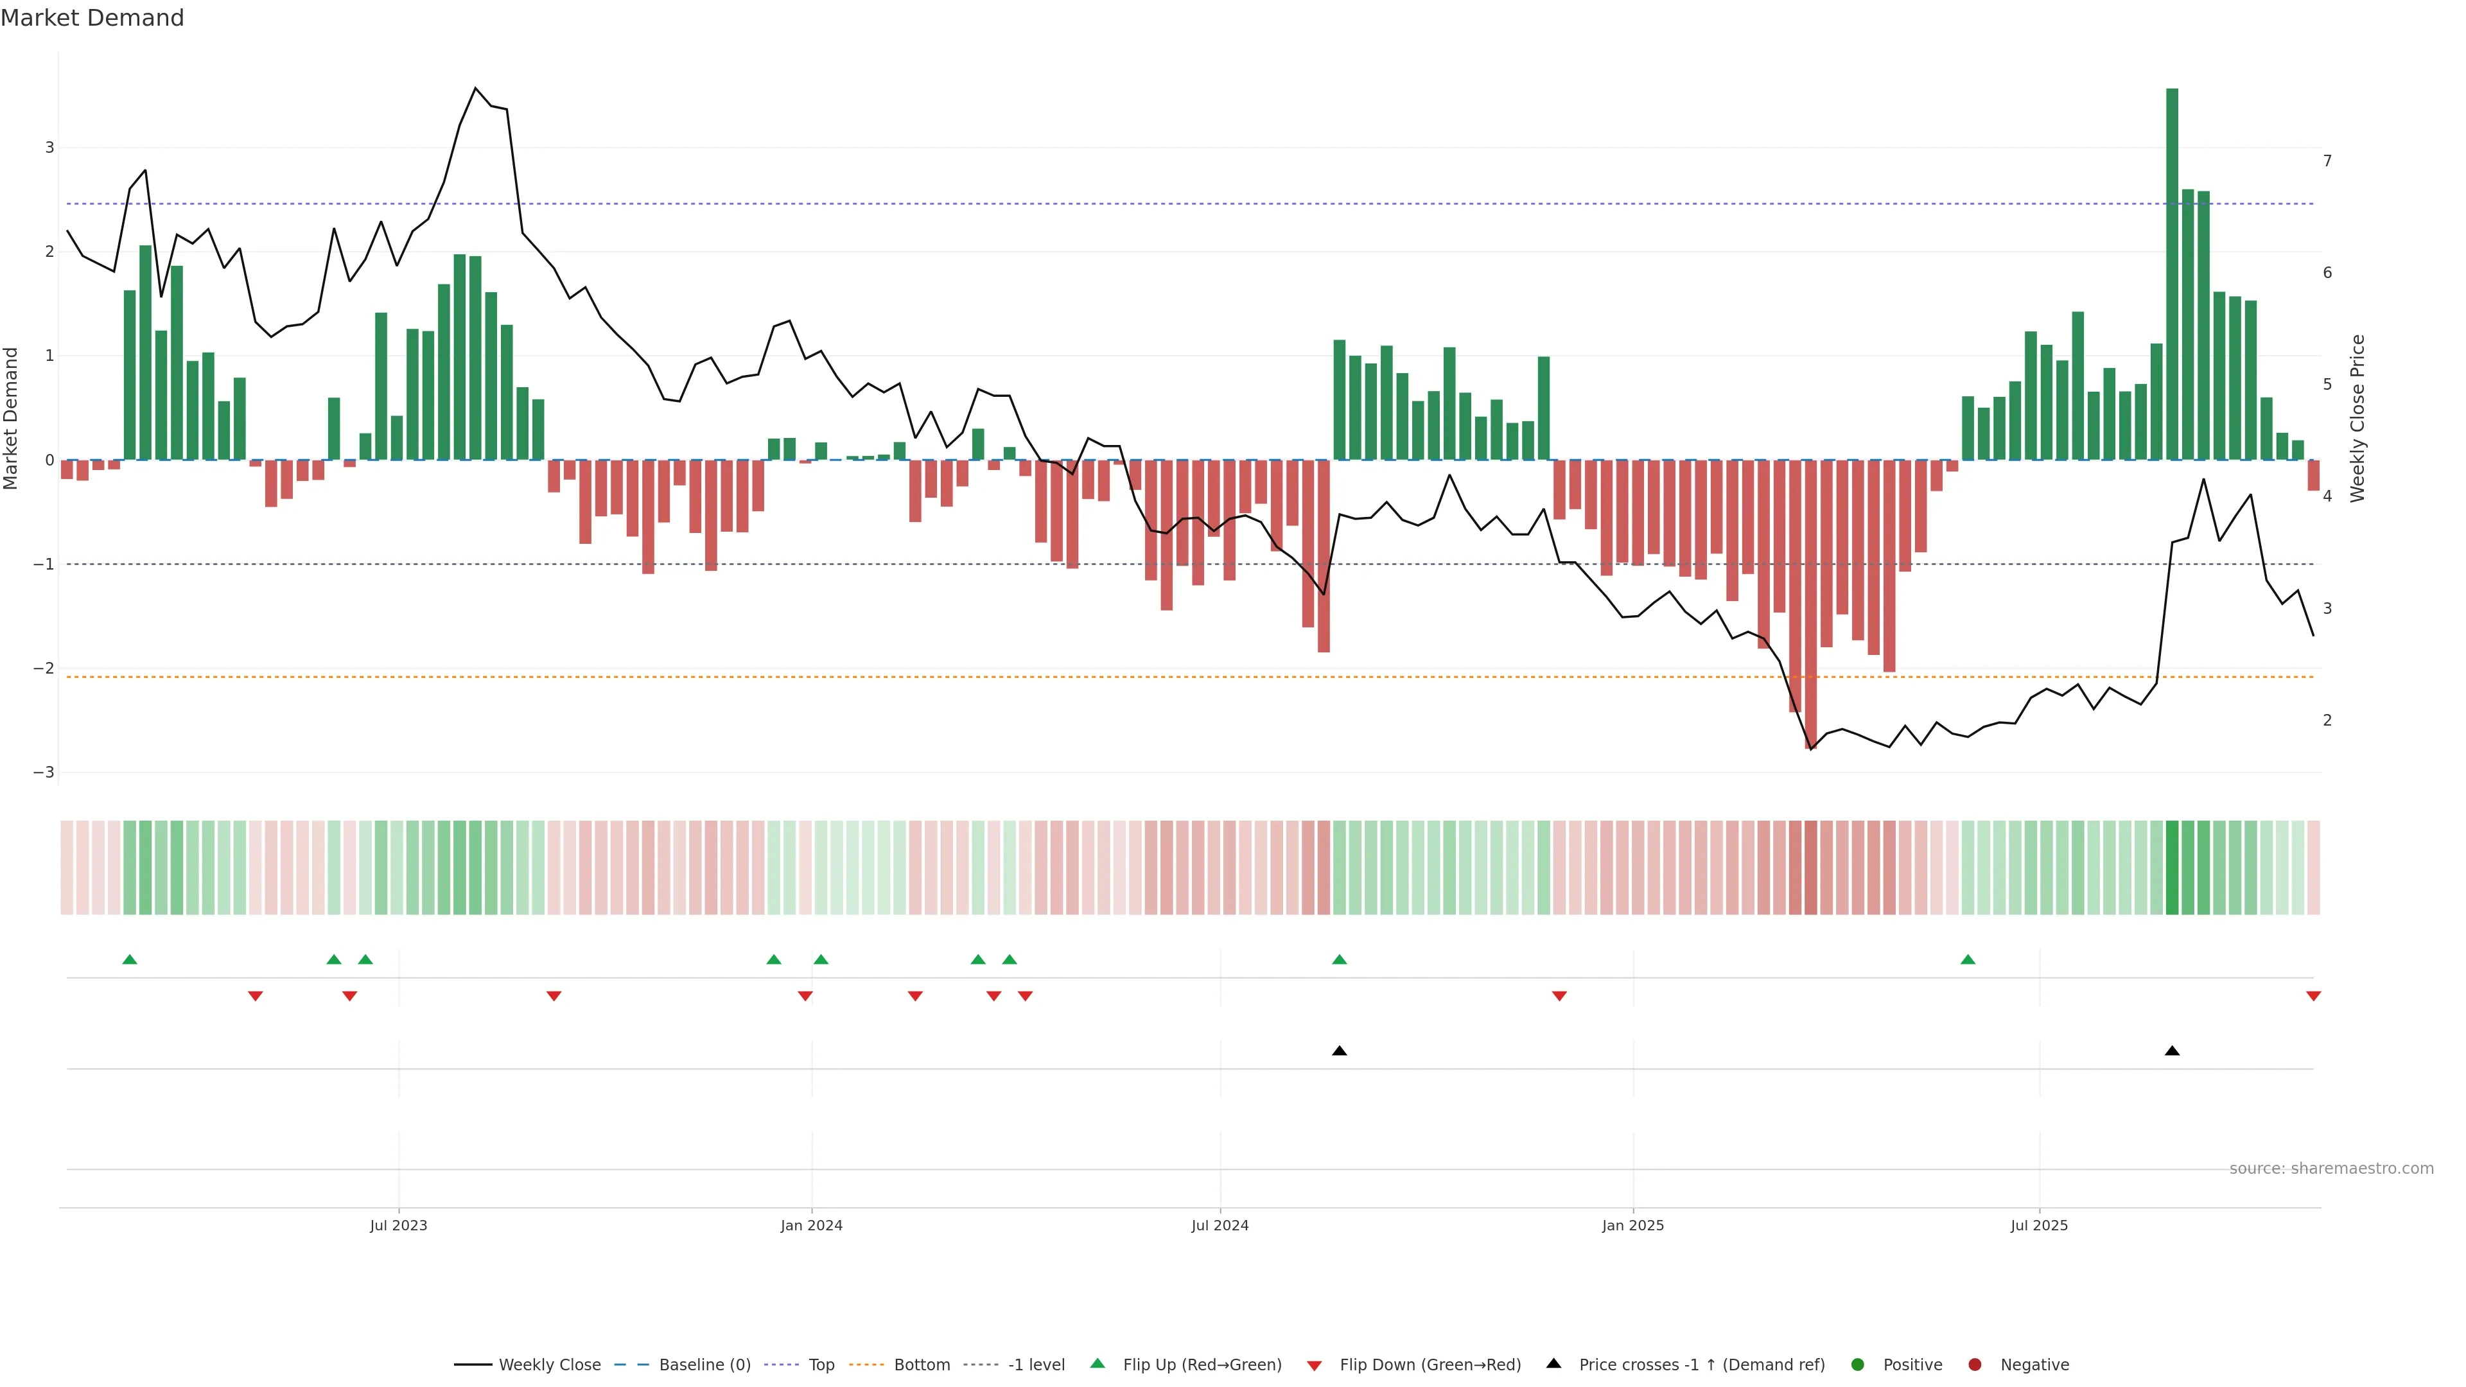Click the dark red Negative legend dot

pos(1974,1364)
